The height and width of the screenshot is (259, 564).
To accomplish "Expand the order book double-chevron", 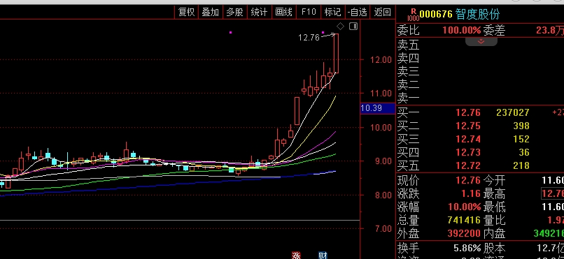I will (x=481, y=42).
